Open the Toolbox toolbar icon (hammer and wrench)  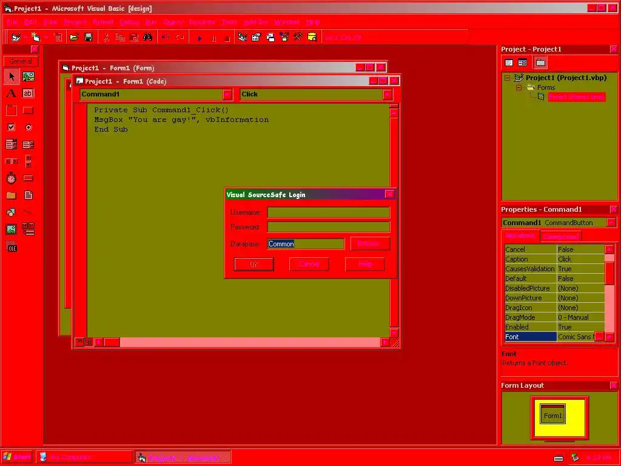298,37
